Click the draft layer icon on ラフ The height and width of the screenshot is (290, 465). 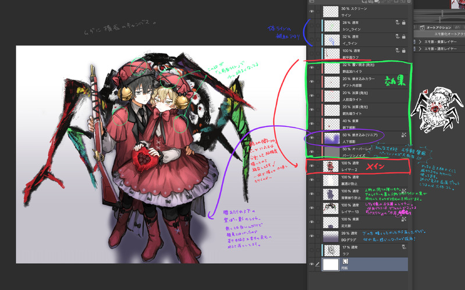click(404, 247)
